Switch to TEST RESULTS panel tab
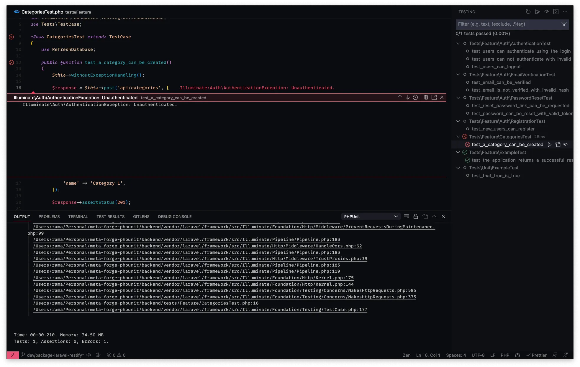Viewport: 580px width, 367px height. click(110, 216)
